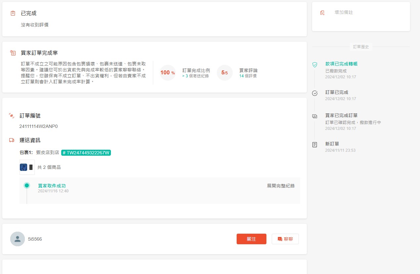Click the clipboard icon beside 已完成
The image size is (420, 274).
tap(13, 13)
